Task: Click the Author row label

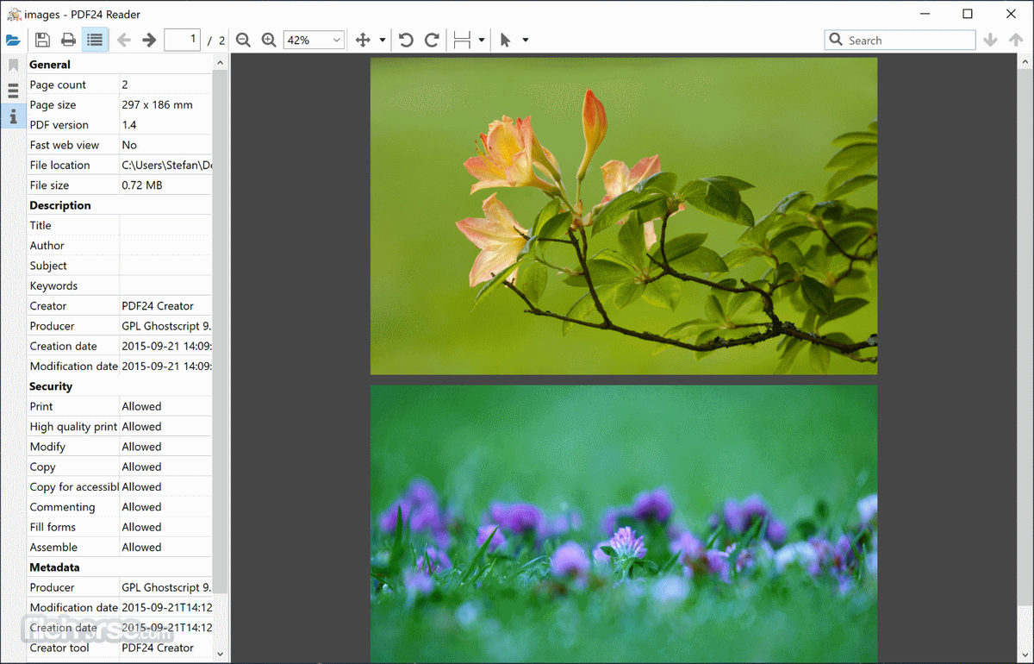Action: (47, 246)
